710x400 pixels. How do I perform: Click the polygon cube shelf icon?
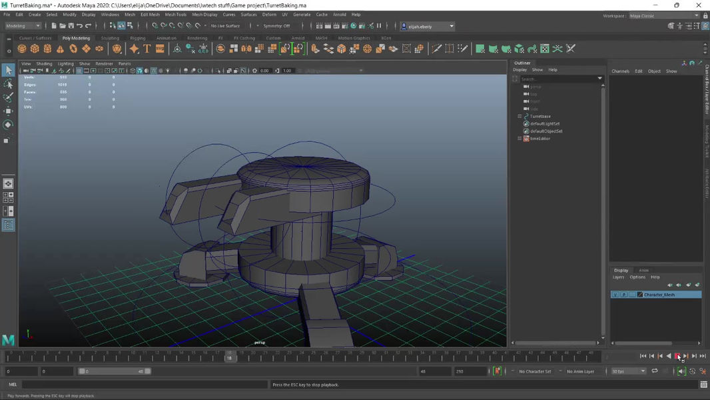tap(35, 49)
